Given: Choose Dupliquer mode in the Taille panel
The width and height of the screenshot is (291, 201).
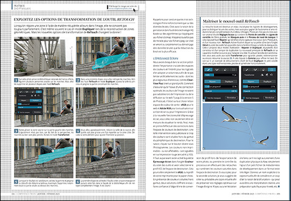Looking at the screenshot, I should pos(229,81).
